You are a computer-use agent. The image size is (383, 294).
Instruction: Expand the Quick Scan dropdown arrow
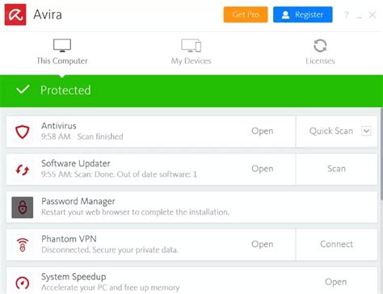tap(366, 131)
